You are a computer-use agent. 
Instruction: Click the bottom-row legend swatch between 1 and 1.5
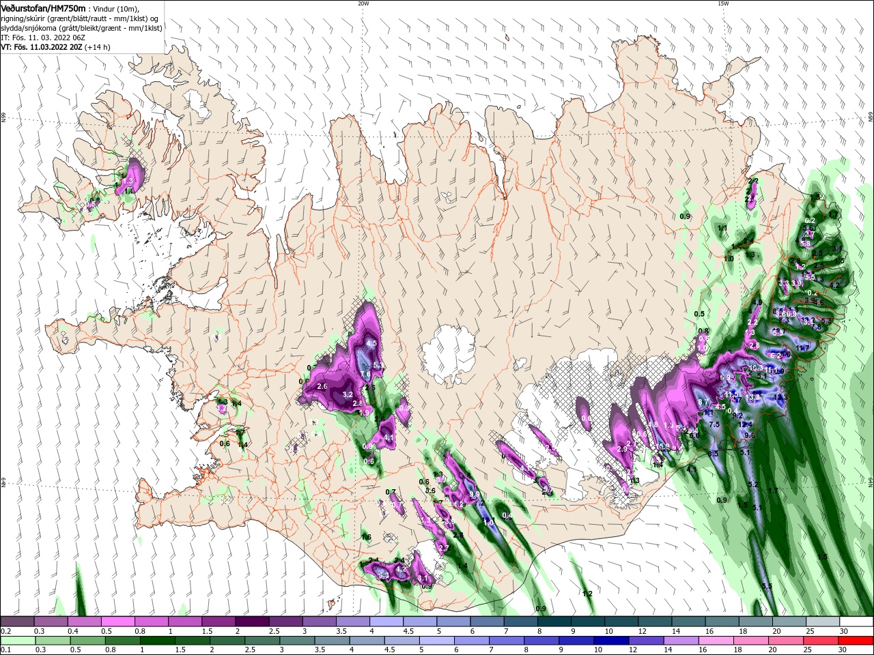pyautogui.click(x=158, y=641)
